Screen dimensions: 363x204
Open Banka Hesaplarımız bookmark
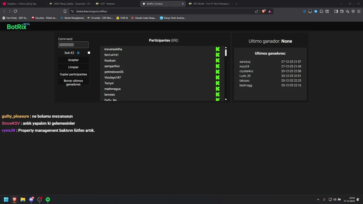pyautogui.click(x=72, y=18)
